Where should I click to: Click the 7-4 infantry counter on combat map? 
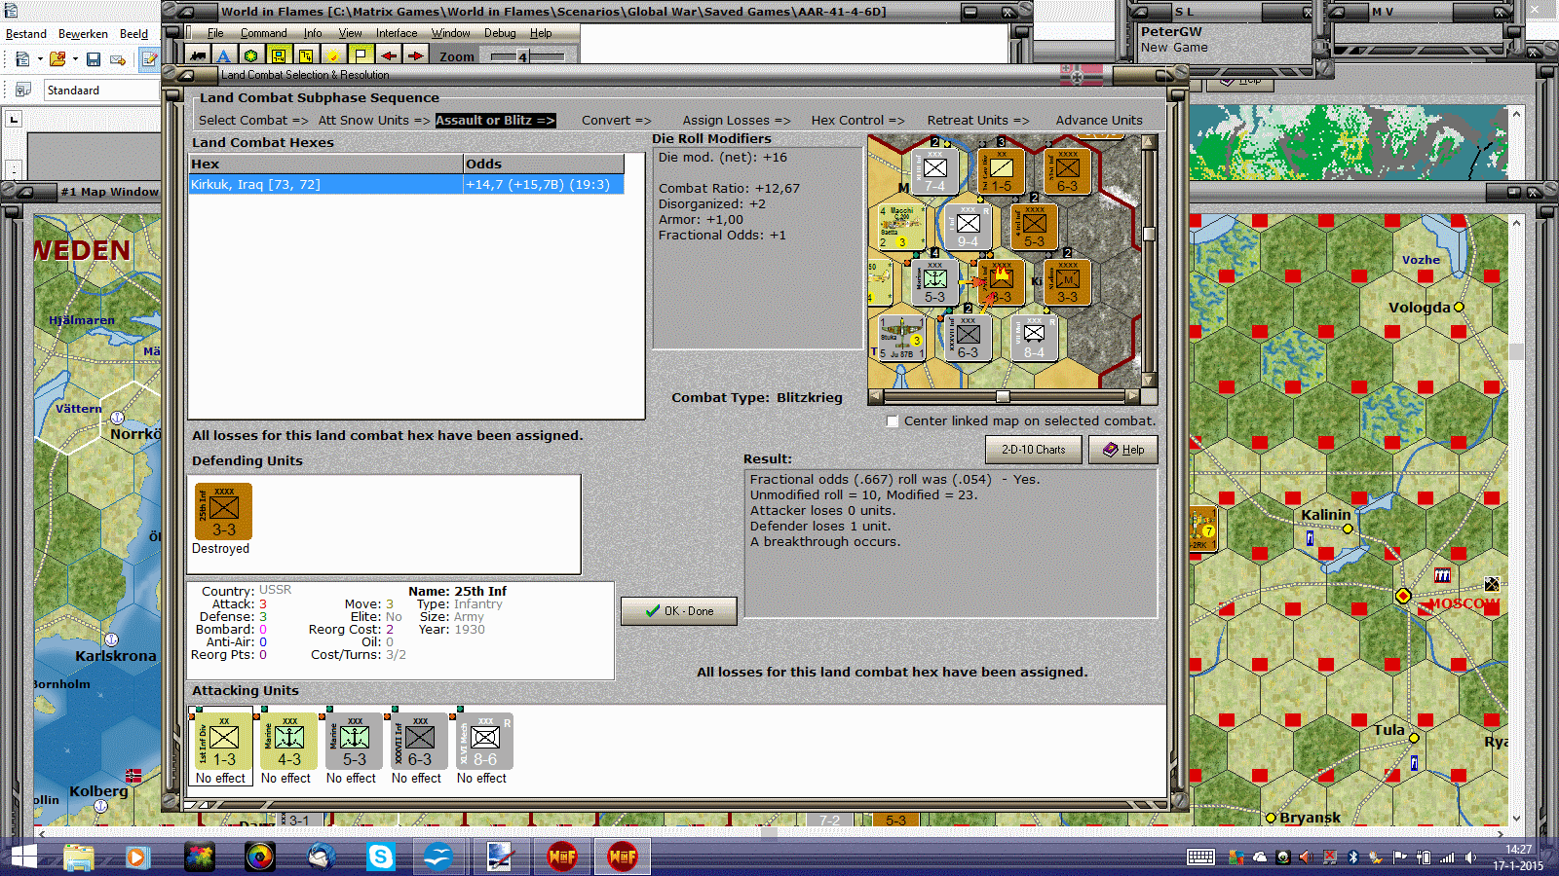(934, 171)
